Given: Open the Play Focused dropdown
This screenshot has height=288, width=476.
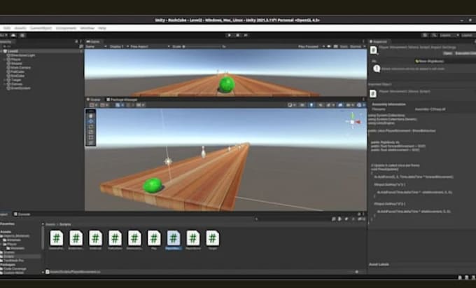Looking at the screenshot, I should coord(311,46).
